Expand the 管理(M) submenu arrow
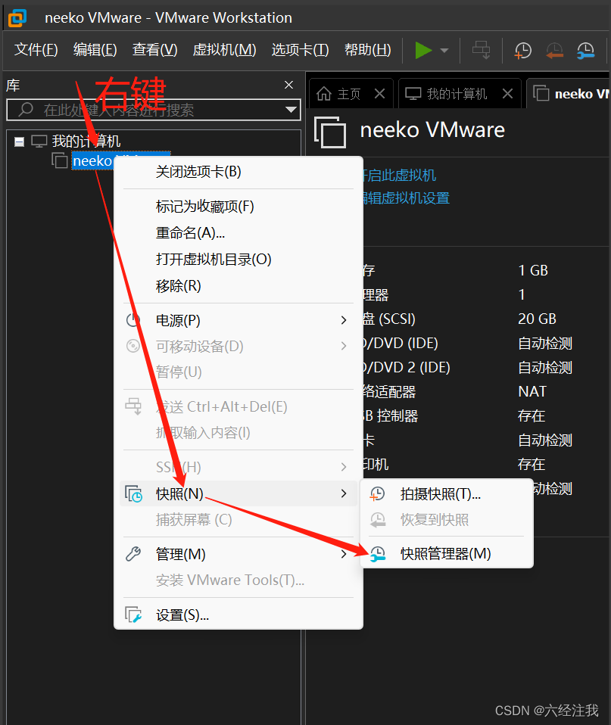This screenshot has width=611, height=725. click(344, 554)
